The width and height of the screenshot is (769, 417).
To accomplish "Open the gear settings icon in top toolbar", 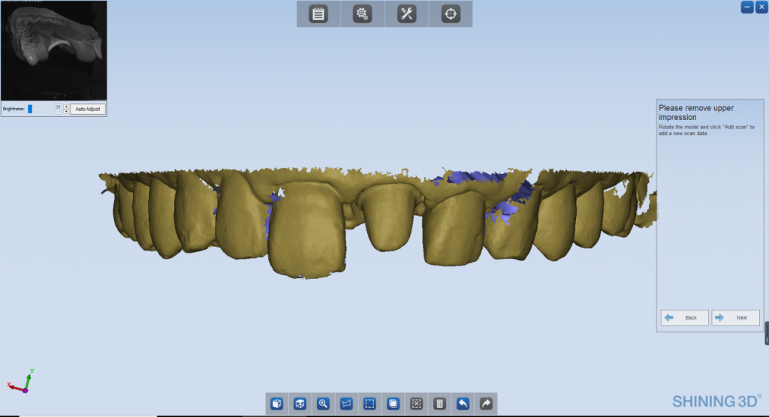I will 363,14.
